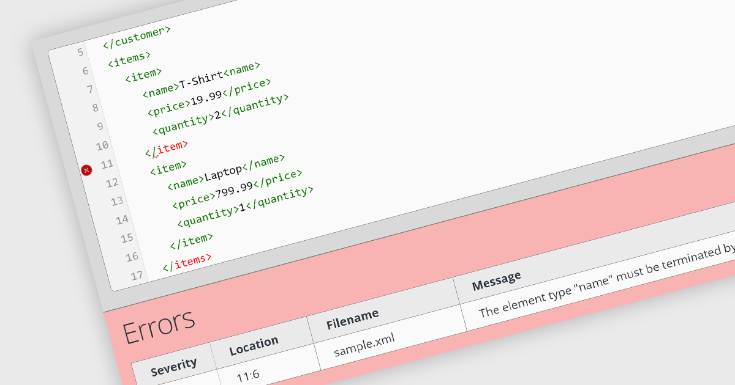This screenshot has height=385, width=735.
Task: Click line number 5 in gutter
Action: 80,52
